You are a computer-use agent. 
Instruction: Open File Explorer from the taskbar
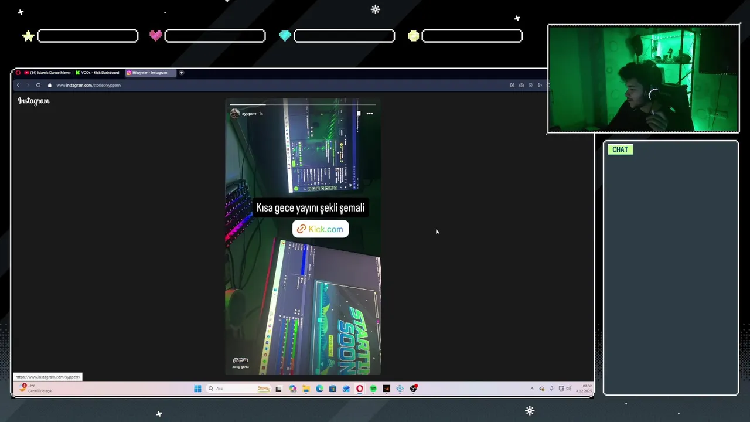click(306, 389)
